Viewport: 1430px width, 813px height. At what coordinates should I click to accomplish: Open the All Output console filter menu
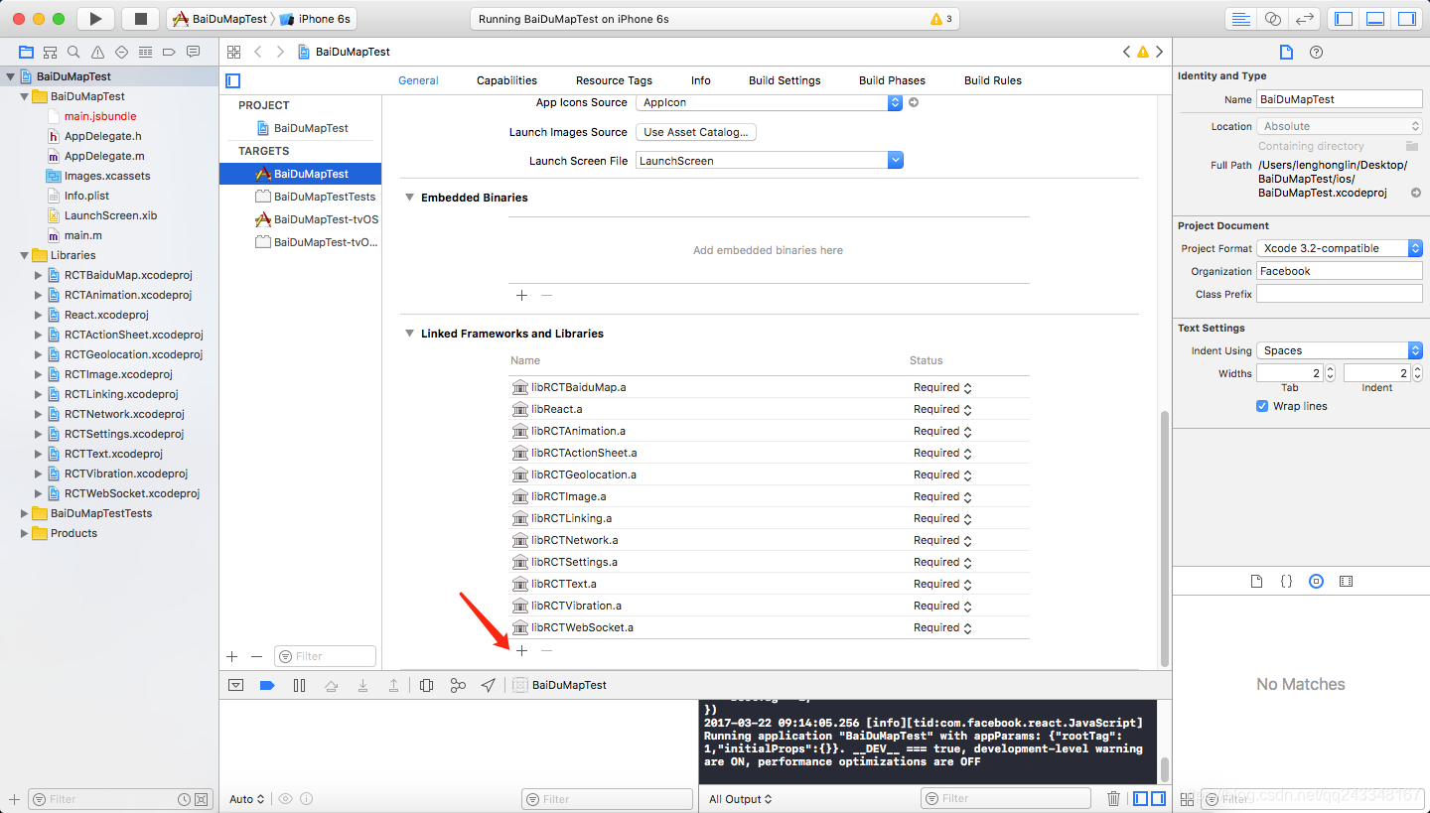point(740,799)
